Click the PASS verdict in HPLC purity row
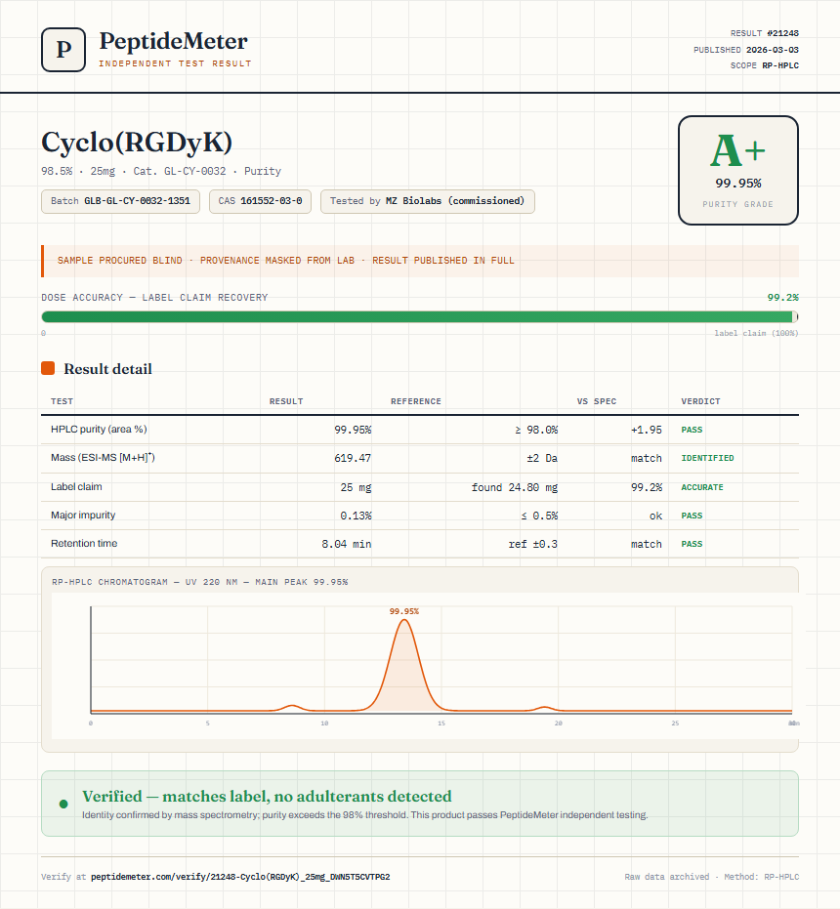The width and height of the screenshot is (840, 909). click(x=692, y=430)
